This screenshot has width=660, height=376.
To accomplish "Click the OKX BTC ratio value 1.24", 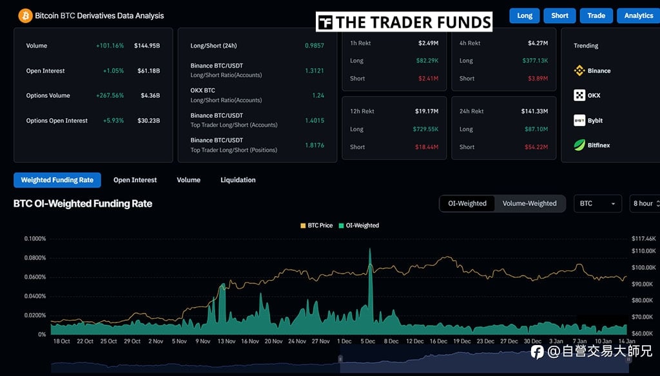I will pyautogui.click(x=318, y=95).
